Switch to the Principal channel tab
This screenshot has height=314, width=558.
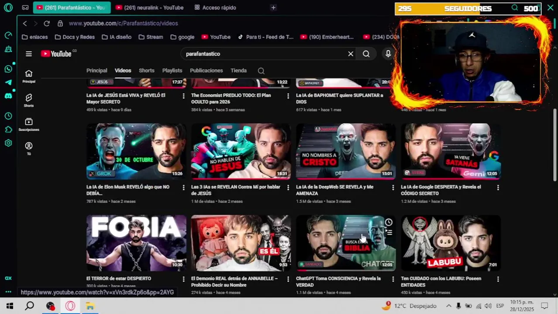[x=96, y=71]
